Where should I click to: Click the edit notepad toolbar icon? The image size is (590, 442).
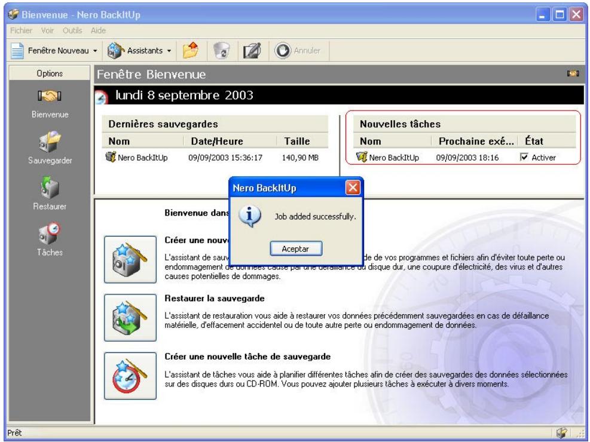tap(252, 50)
